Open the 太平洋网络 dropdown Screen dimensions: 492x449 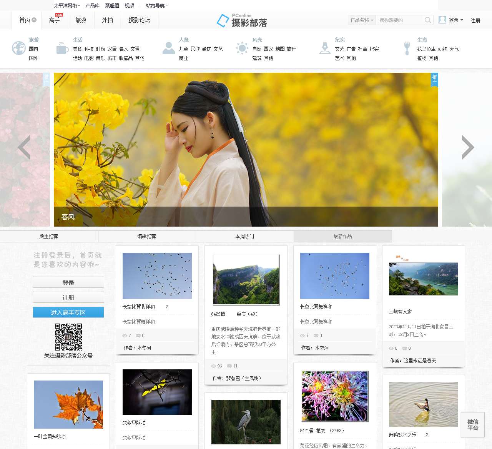(67, 5)
